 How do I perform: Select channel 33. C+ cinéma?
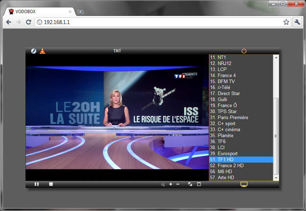(241, 130)
